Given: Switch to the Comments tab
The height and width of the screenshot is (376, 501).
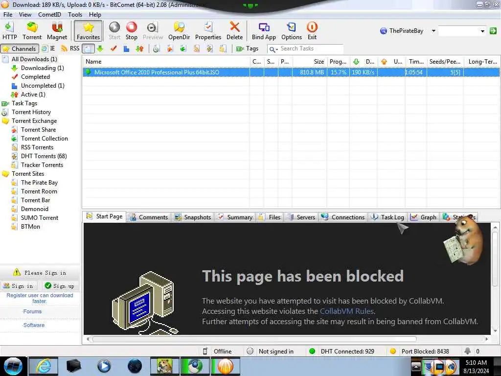Looking at the screenshot, I should [x=149, y=217].
